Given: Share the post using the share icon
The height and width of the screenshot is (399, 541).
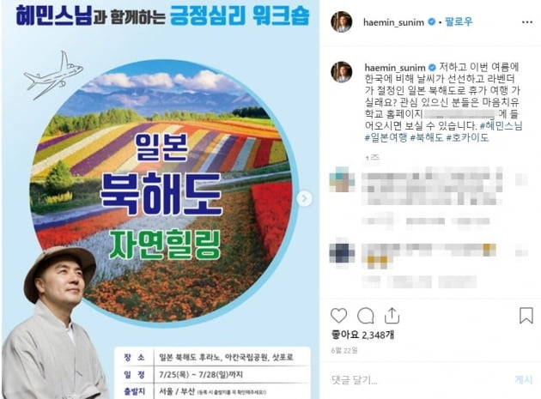Looking at the screenshot, I should [392, 315].
